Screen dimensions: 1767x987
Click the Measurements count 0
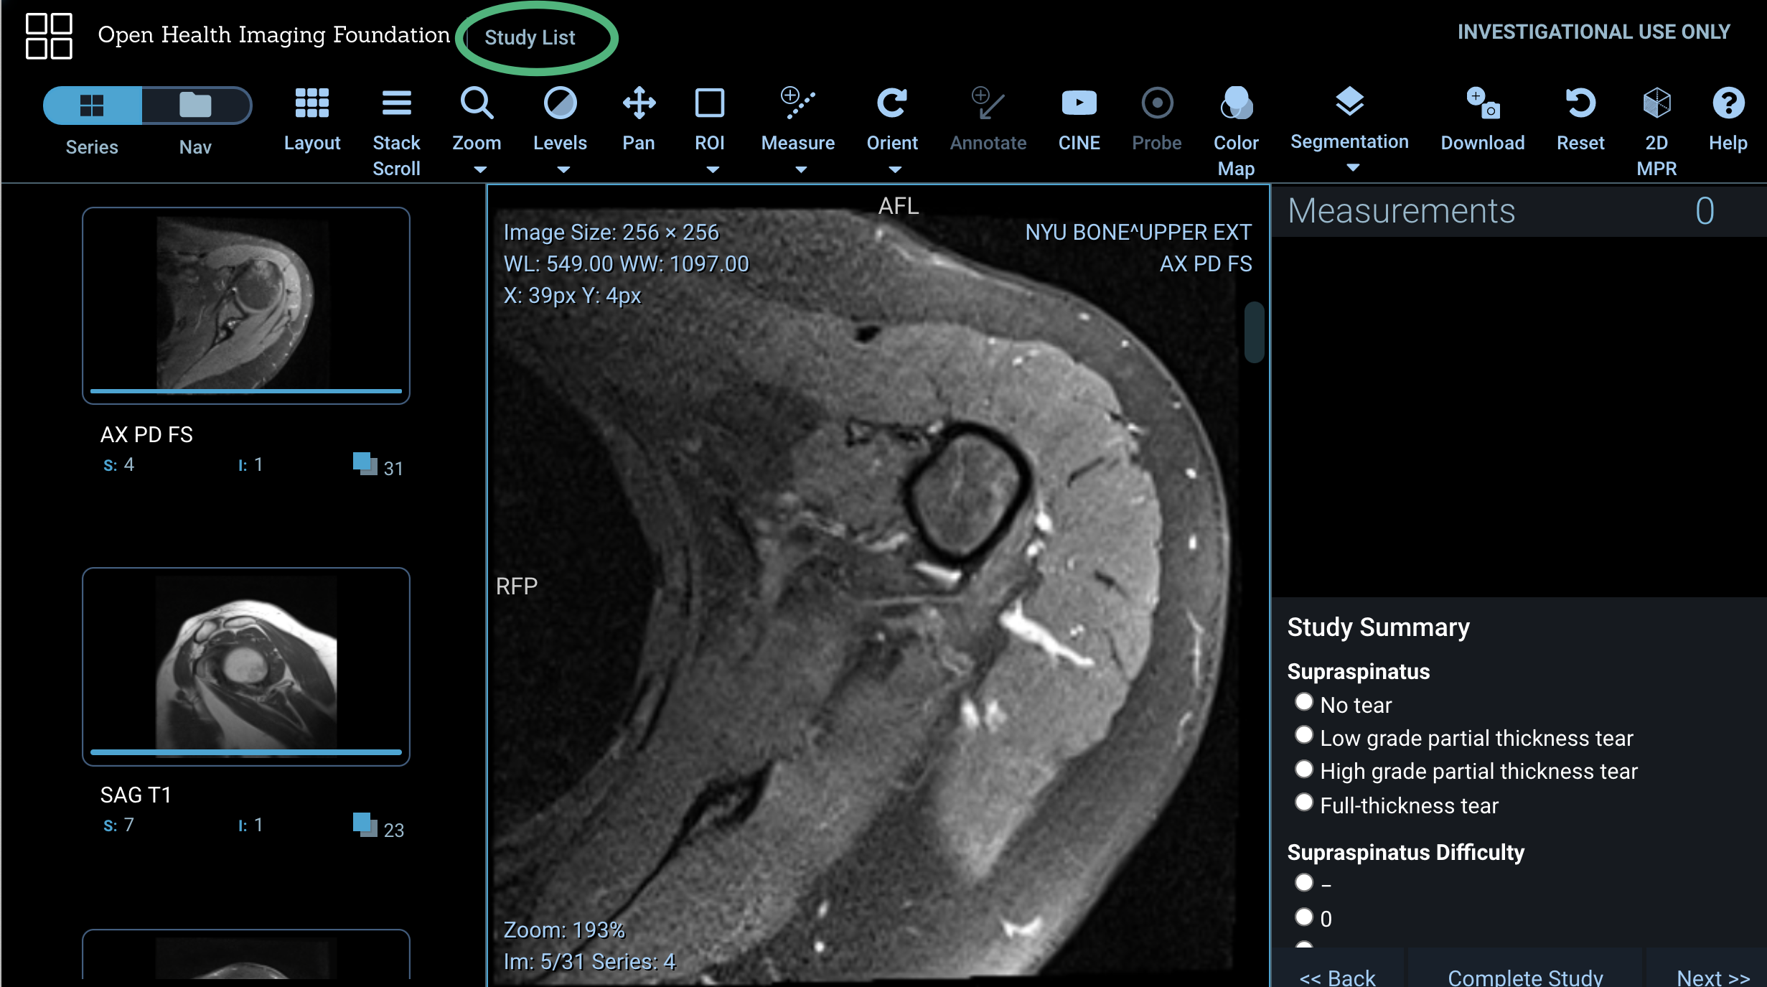(x=1705, y=211)
